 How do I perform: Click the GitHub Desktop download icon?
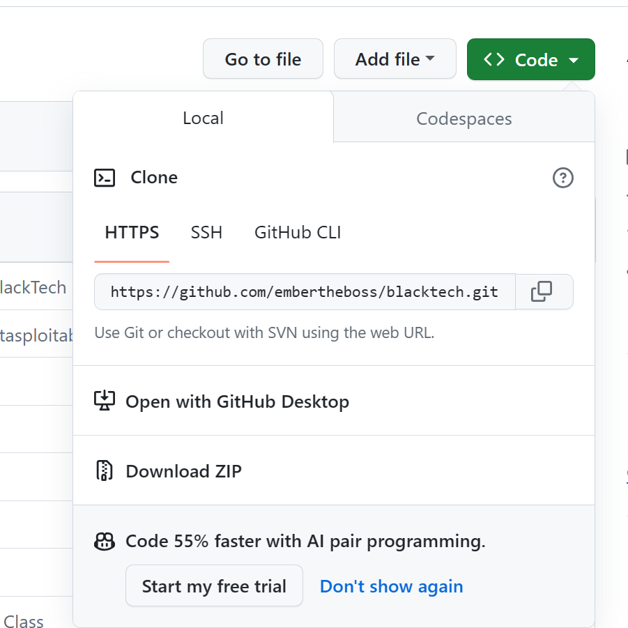[x=104, y=401]
